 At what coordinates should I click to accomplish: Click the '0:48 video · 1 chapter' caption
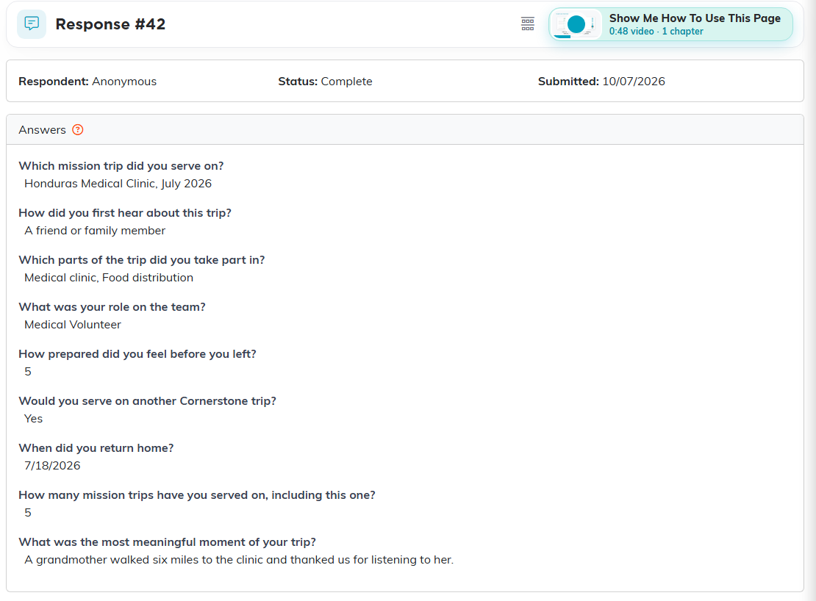pyautogui.click(x=656, y=31)
